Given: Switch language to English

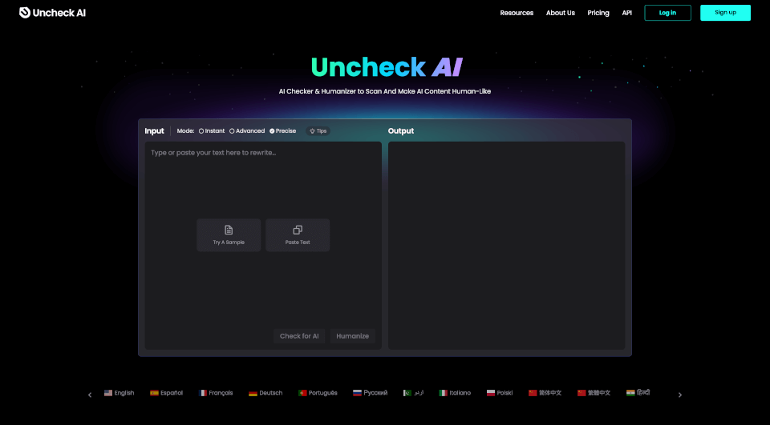Looking at the screenshot, I should (x=120, y=393).
